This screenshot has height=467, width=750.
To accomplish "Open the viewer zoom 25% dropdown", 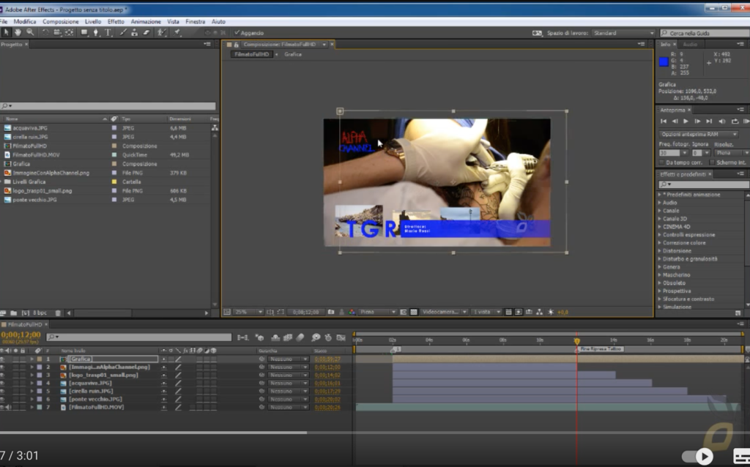I will pos(248,312).
